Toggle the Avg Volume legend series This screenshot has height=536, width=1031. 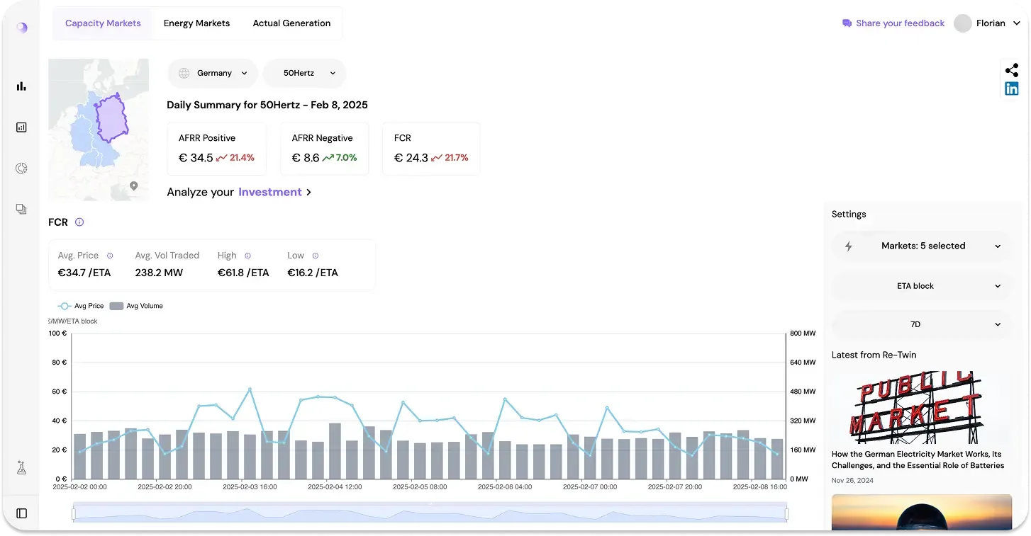coord(135,306)
